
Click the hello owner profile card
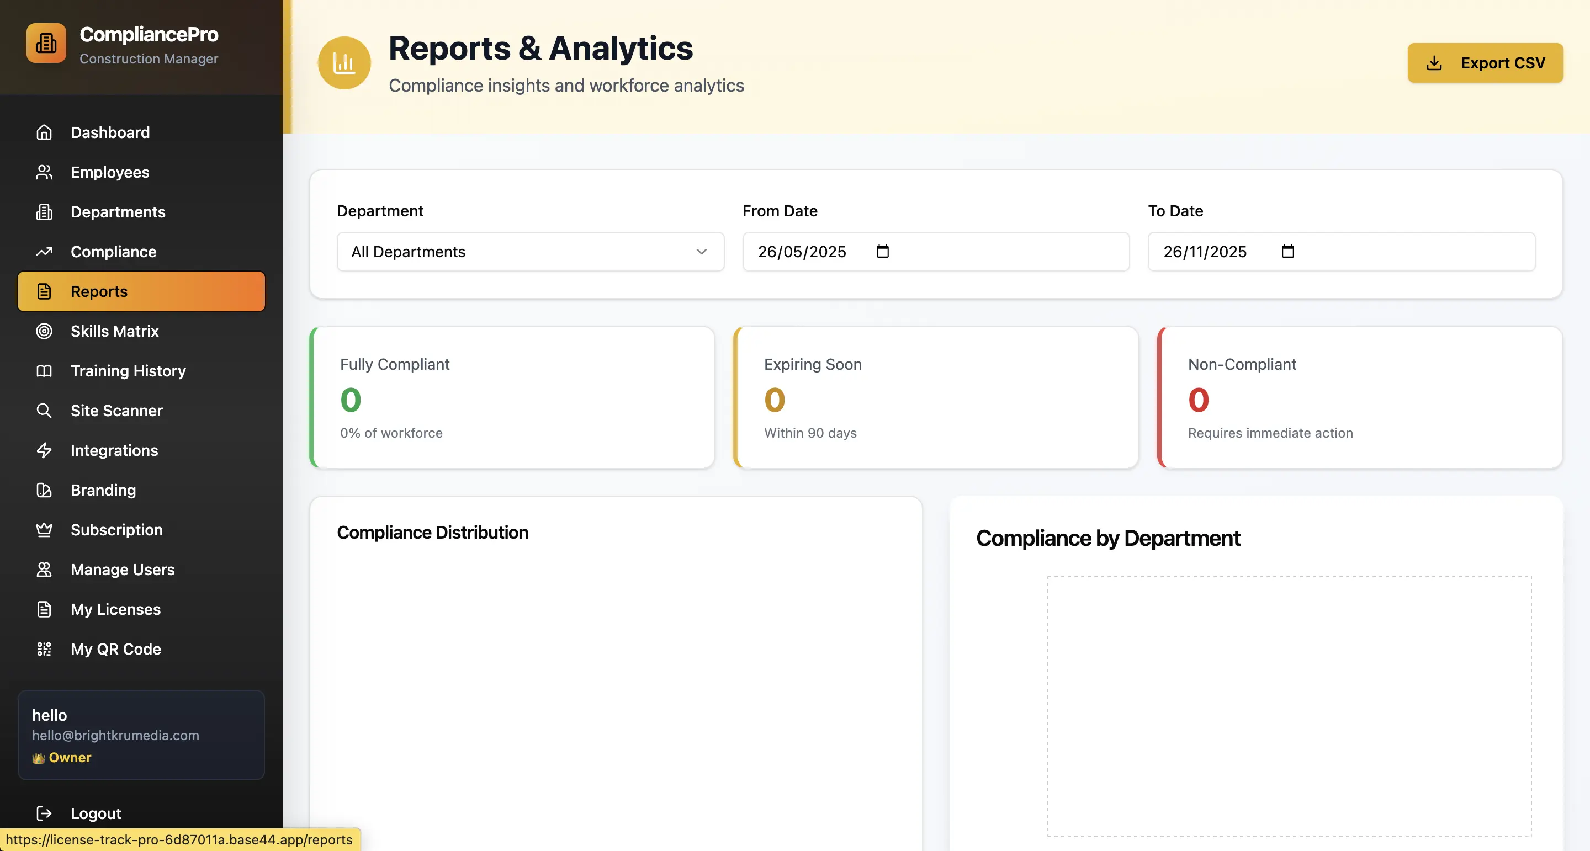(141, 735)
